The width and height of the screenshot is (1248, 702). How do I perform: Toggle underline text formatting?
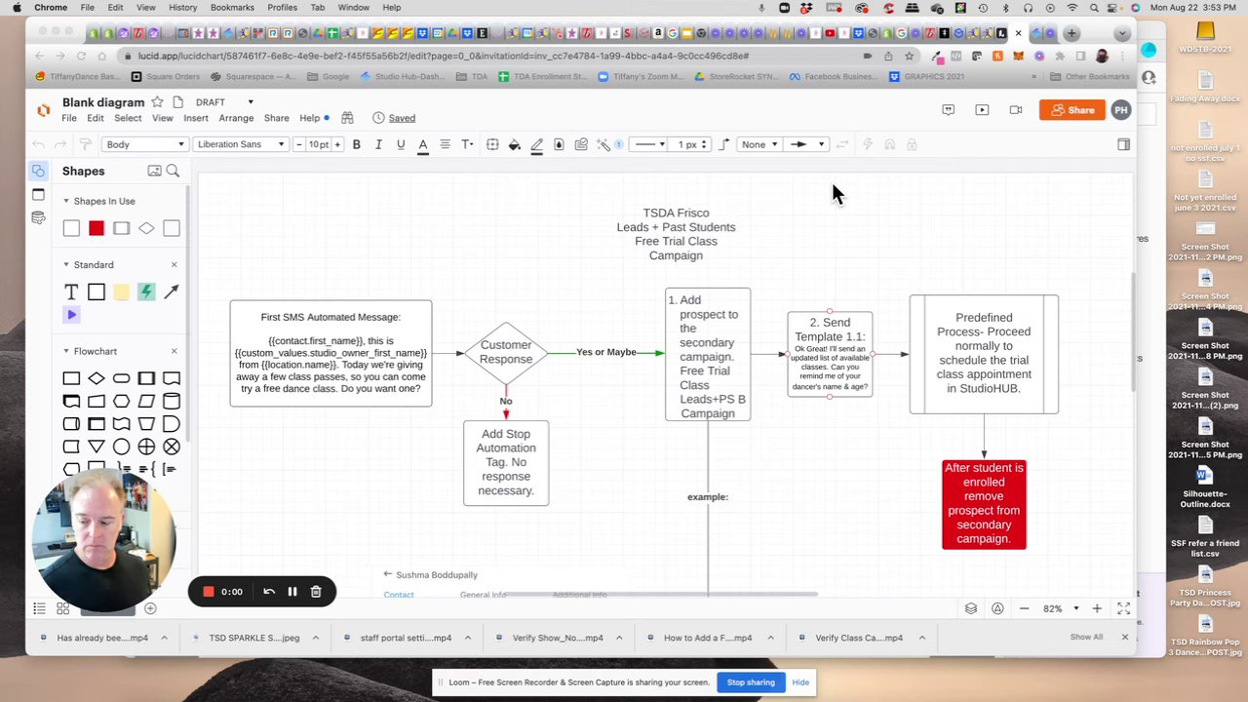[x=401, y=144]
